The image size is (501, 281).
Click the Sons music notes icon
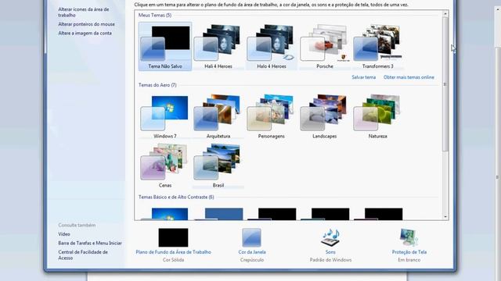[330, 237]
